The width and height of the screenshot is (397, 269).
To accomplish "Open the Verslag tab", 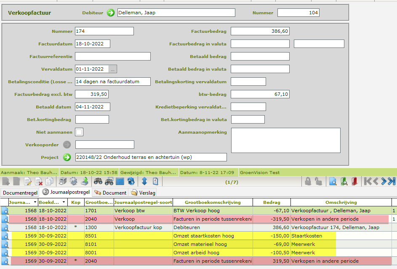I will (143, 193).
